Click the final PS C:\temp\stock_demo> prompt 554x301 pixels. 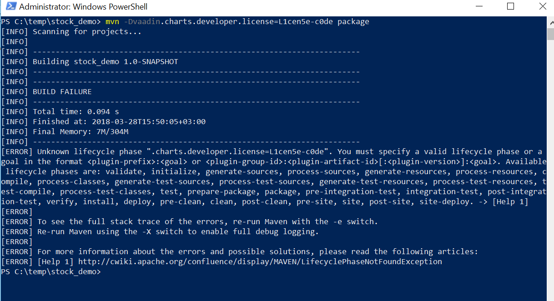coord(51,272)
